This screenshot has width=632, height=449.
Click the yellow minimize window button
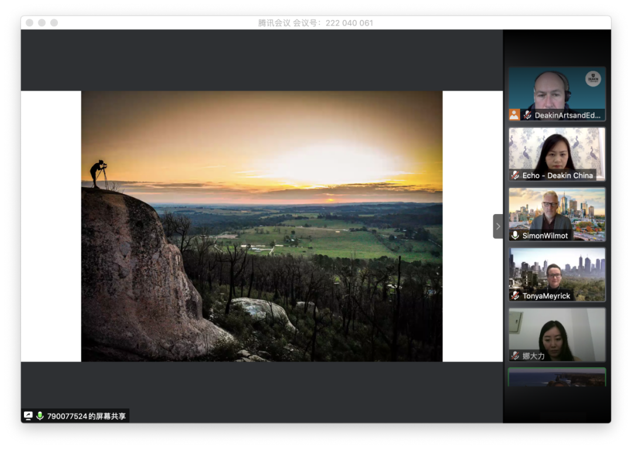[42, 23]
